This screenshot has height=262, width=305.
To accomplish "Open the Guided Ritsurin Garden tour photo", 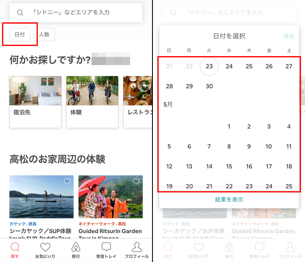I will tap(111, 197).
